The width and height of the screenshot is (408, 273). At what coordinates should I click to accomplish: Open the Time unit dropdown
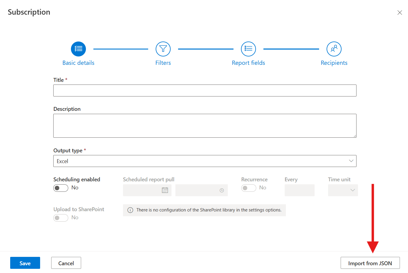[x=343, y=190]
